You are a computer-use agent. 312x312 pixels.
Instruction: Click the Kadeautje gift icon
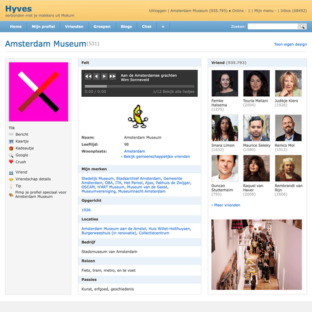pyautogui.click(x=11, y=148)
